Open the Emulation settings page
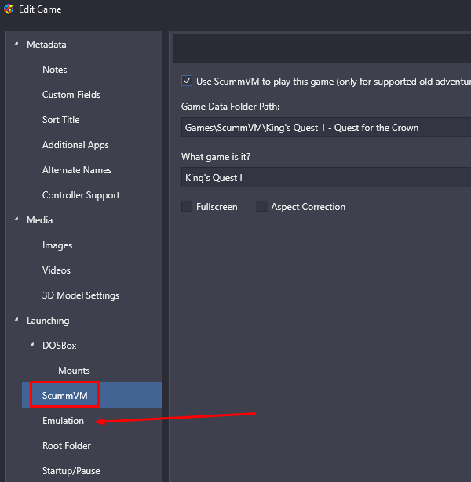This screenshot has width=471, height=482. click(63, 421)
